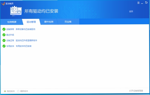Expand the 设备异常 section label
The image size is (150, 95).
tap(10, 29)
